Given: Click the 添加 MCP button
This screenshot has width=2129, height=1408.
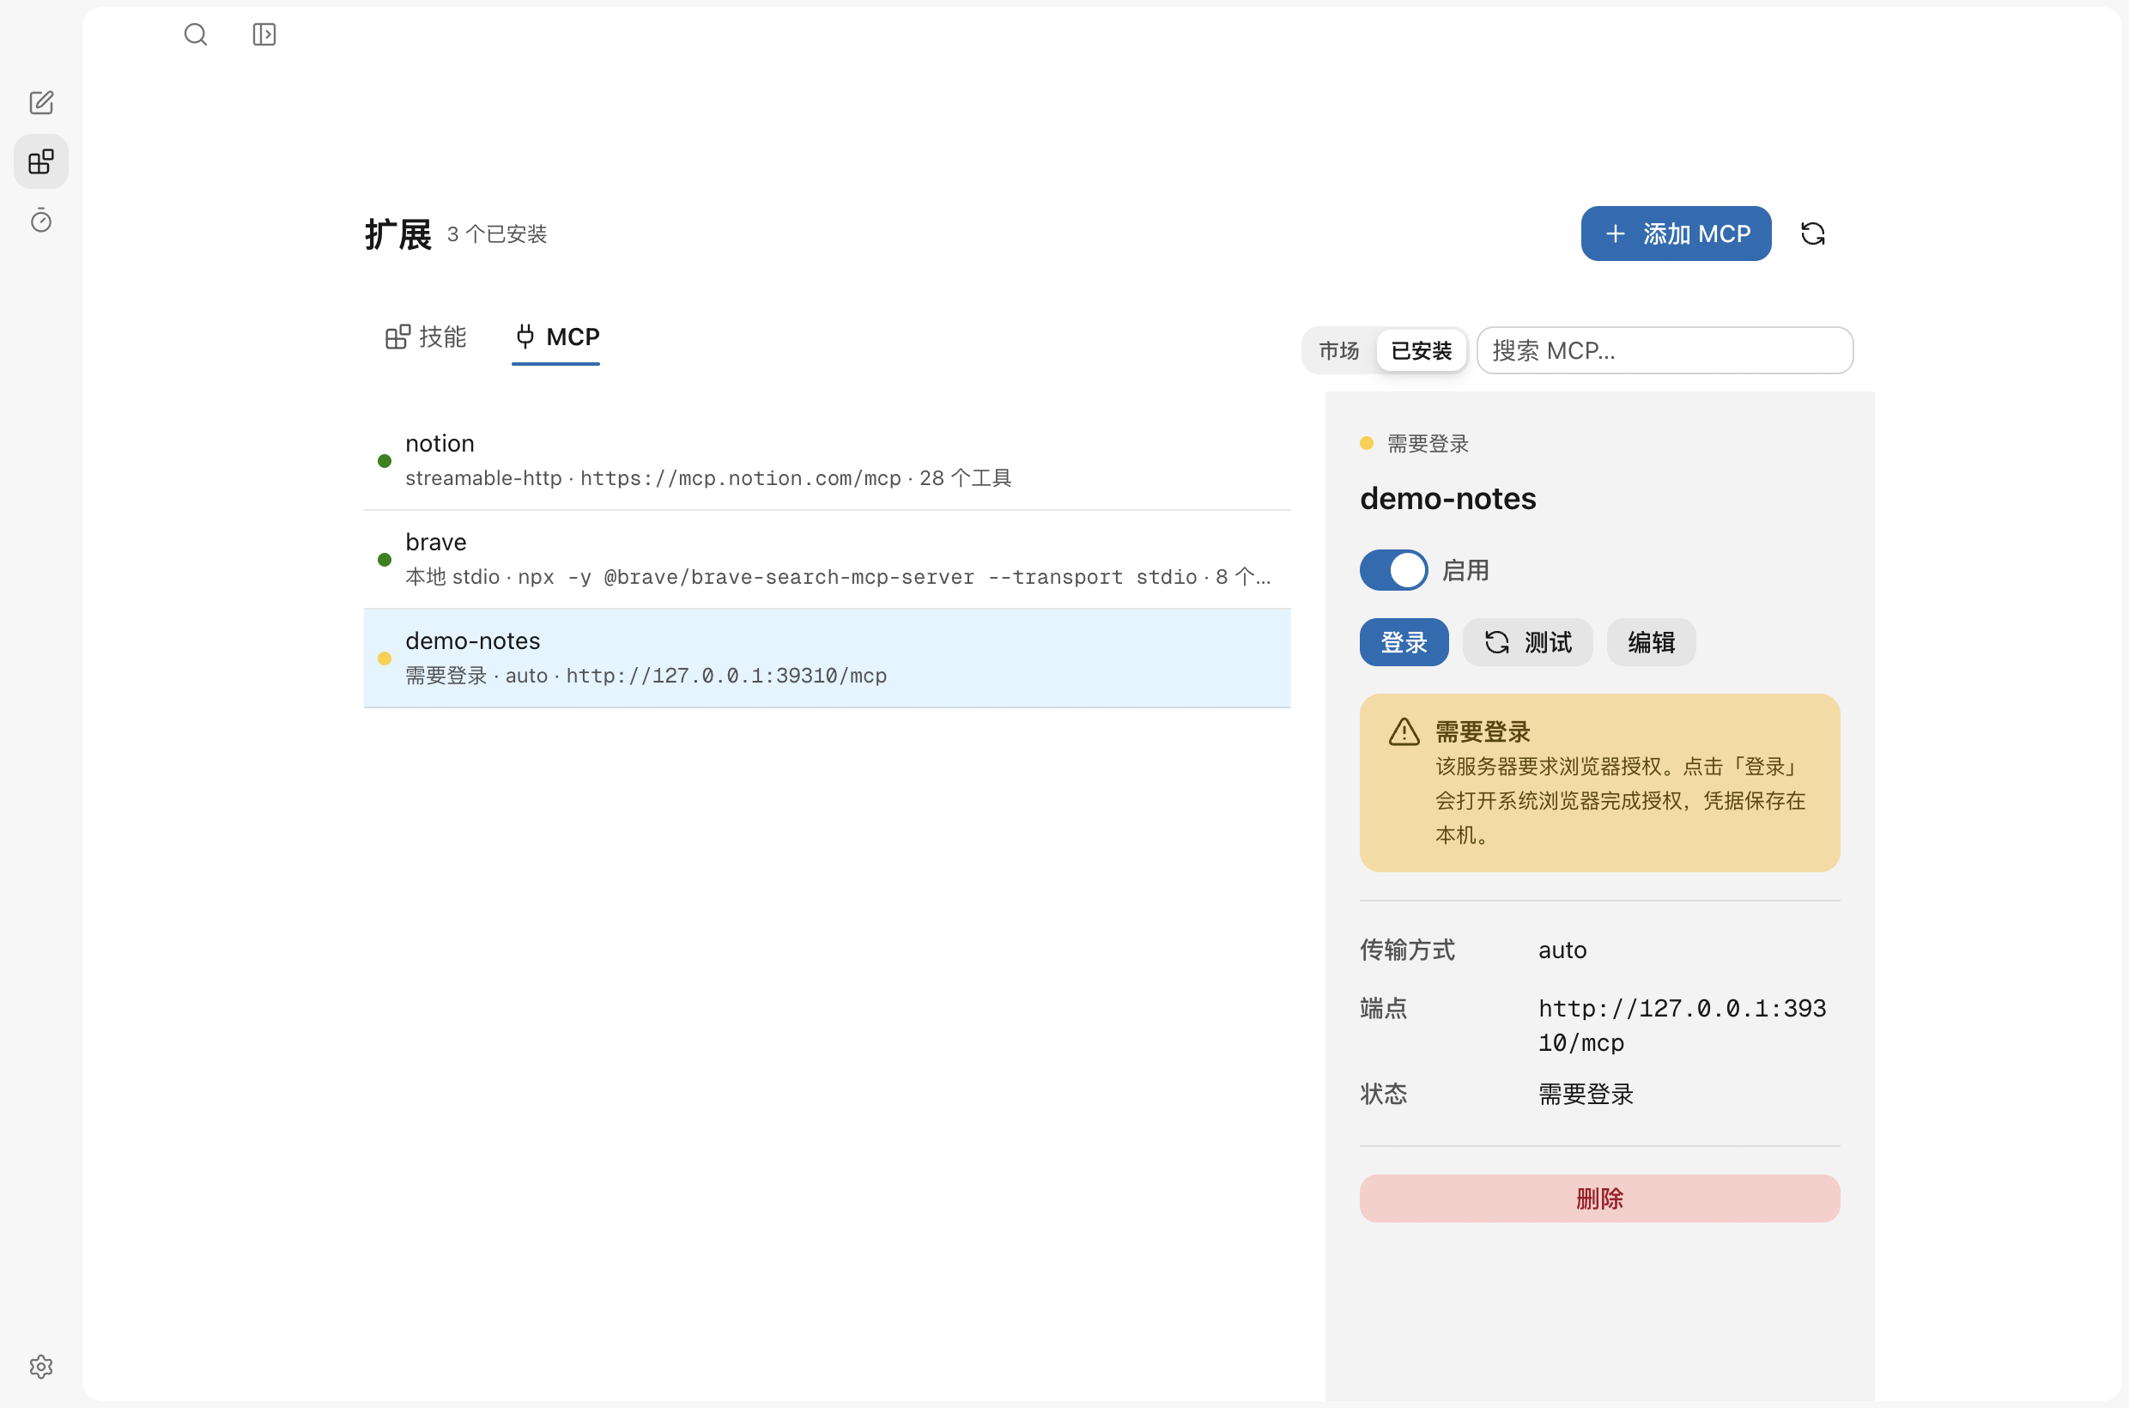Looking at the screenshot, I should [x=1676, y=234].
